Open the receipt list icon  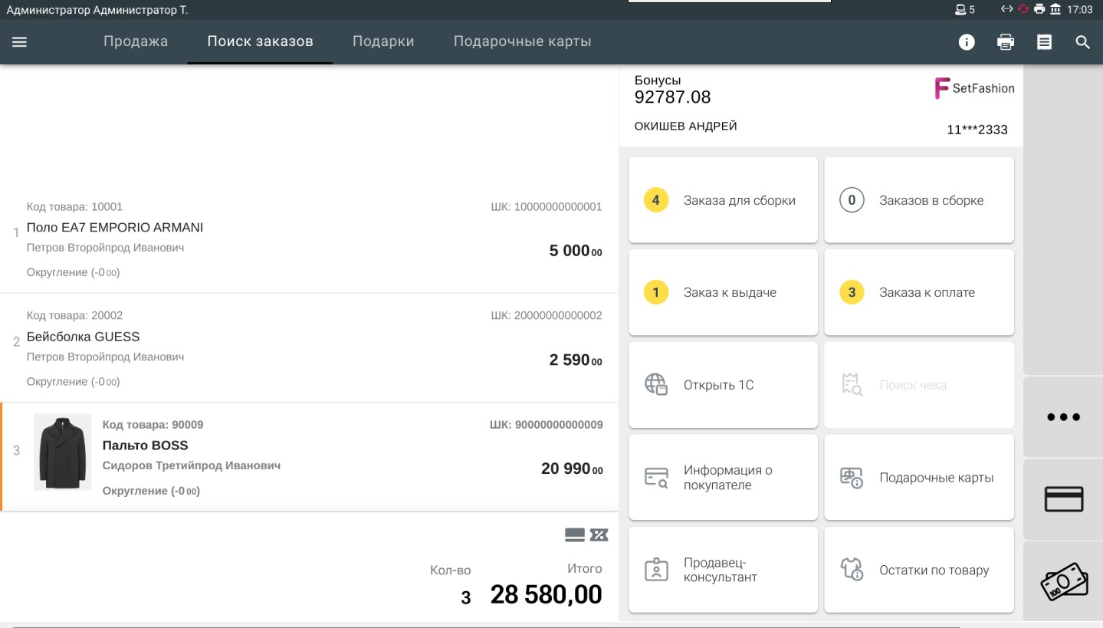click(1044, 42)
